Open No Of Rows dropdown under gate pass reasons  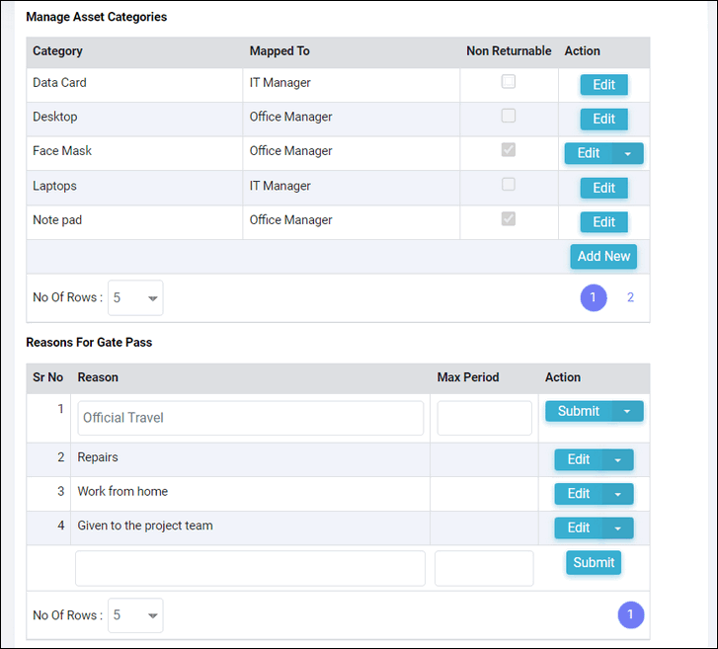tap(135, 615)
